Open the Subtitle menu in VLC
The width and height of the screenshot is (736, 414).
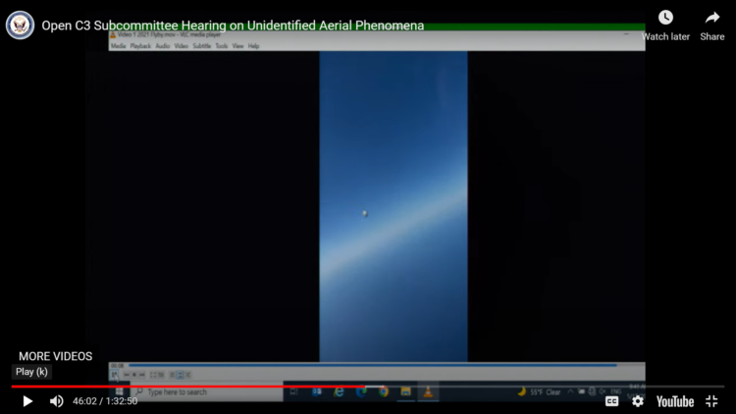[x=202, y=46]
